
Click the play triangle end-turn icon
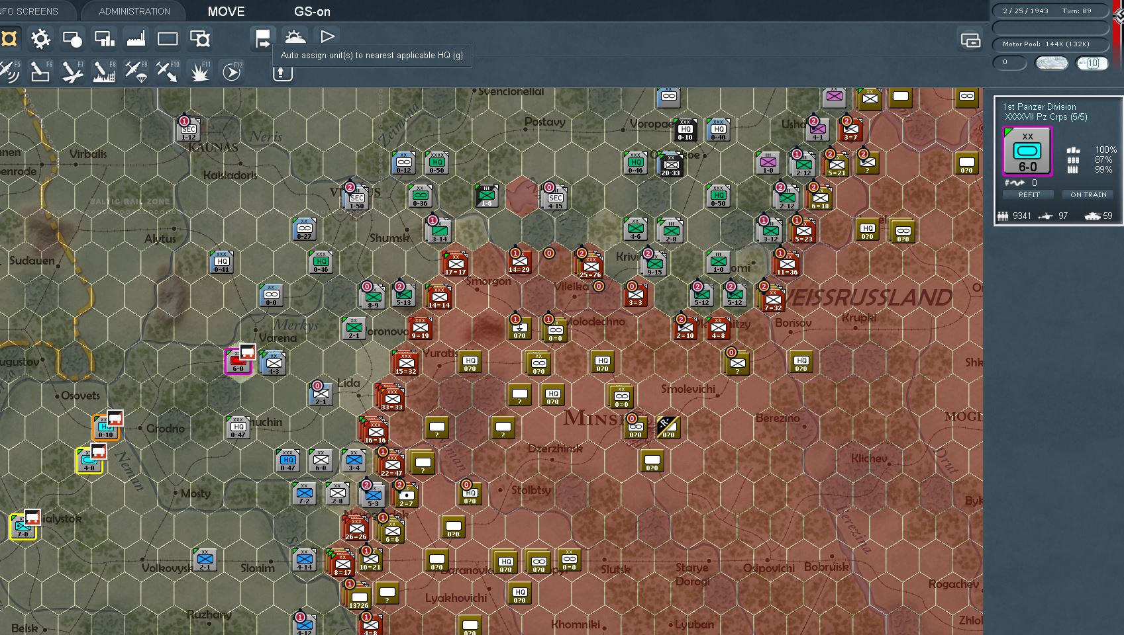pyautogui.click(x=327, y=37)
